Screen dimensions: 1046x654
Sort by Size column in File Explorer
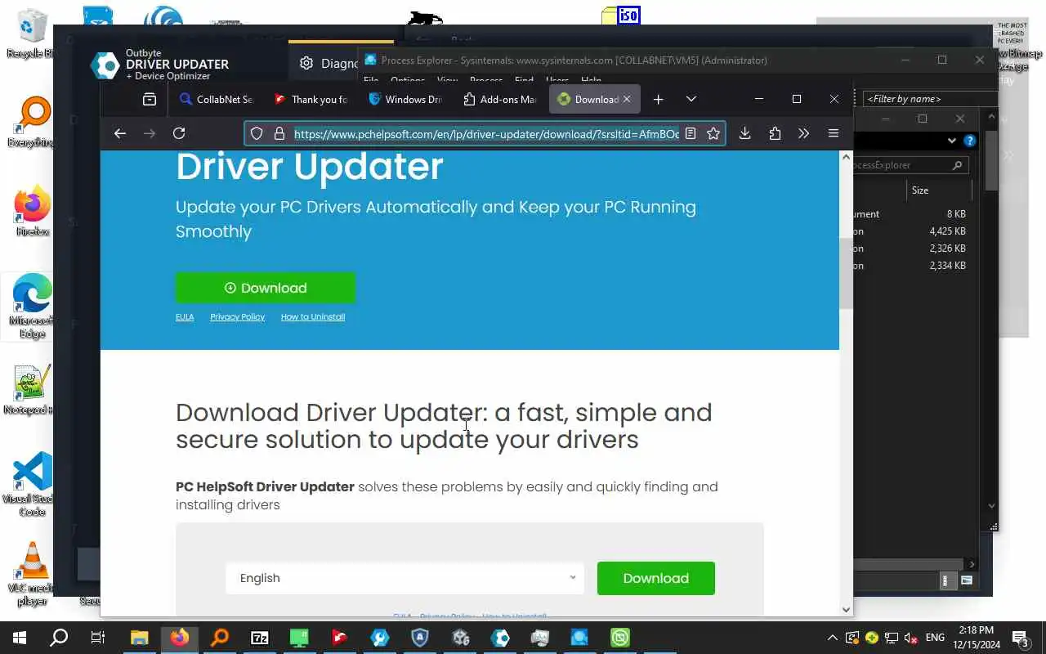click(x=940, y=190)
